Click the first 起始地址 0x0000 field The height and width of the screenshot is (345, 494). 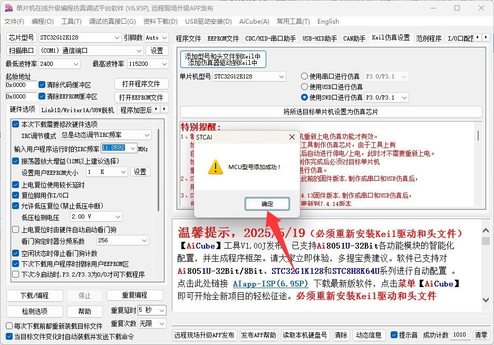tap(21, 85)
